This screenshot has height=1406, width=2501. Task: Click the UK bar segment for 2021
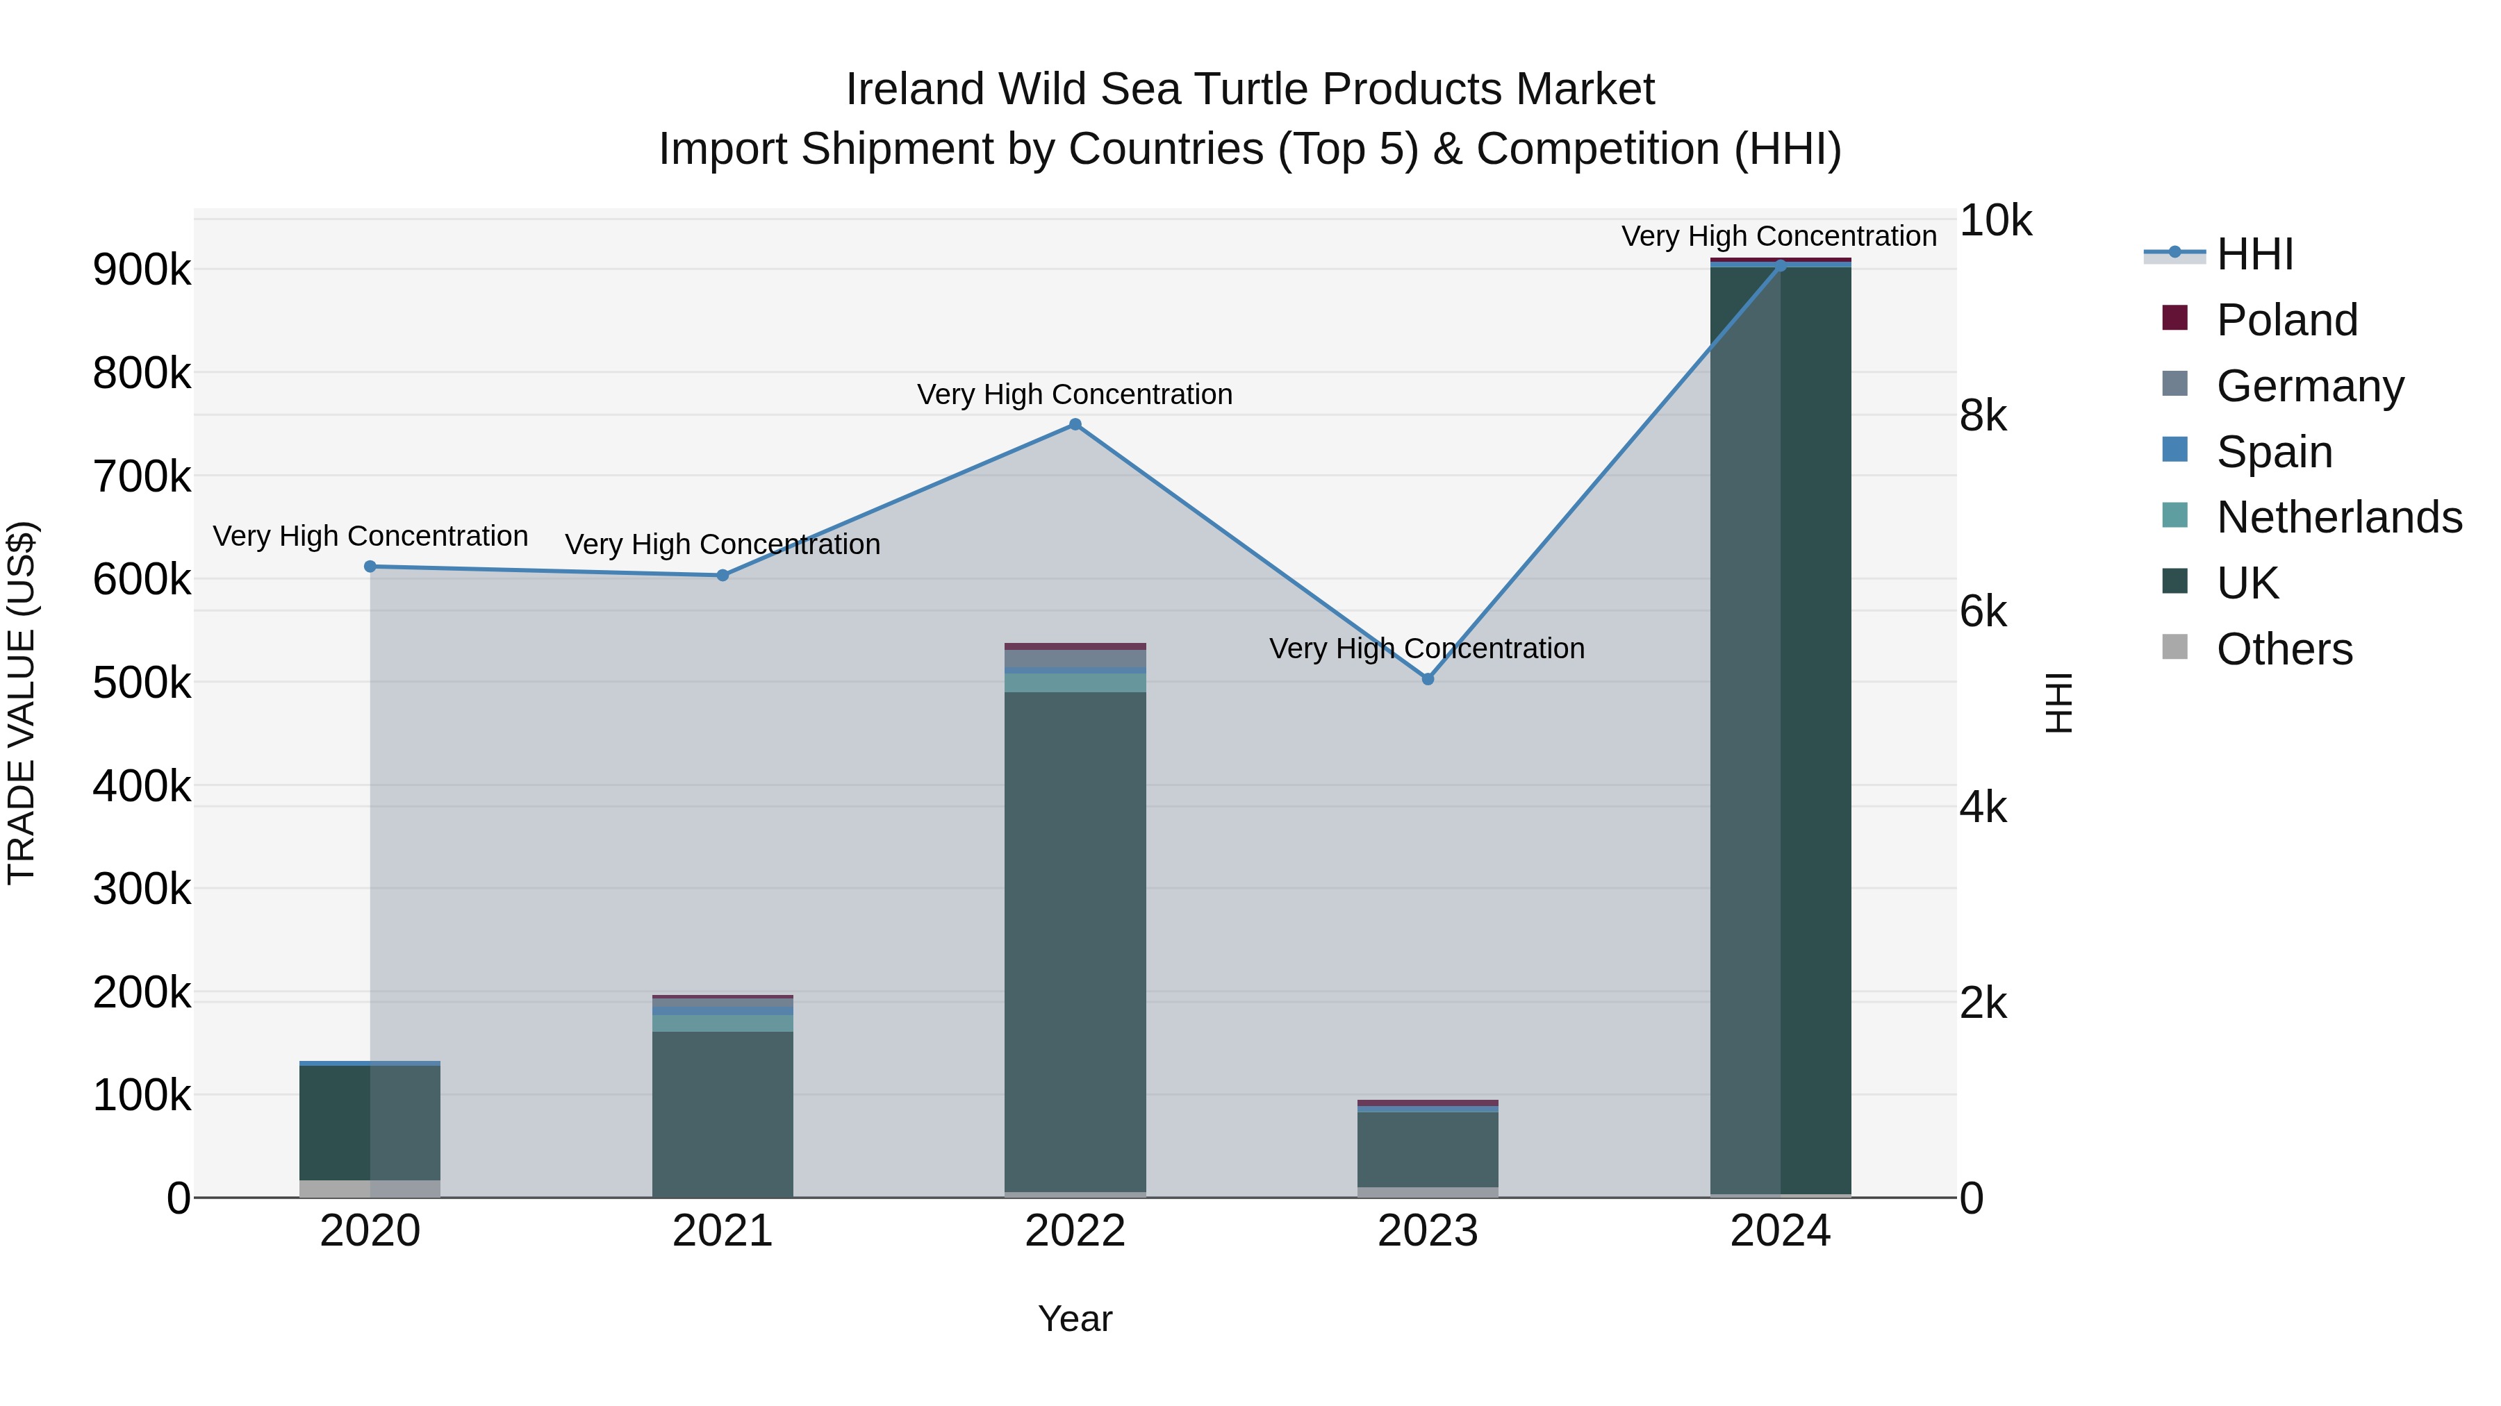tap(723, 1114)
